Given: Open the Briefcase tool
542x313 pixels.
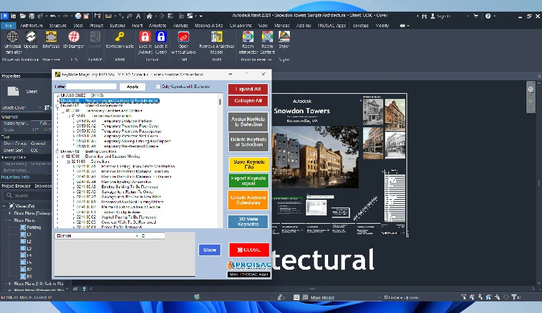Looking at the screenshot, I should tap(51, 38).
